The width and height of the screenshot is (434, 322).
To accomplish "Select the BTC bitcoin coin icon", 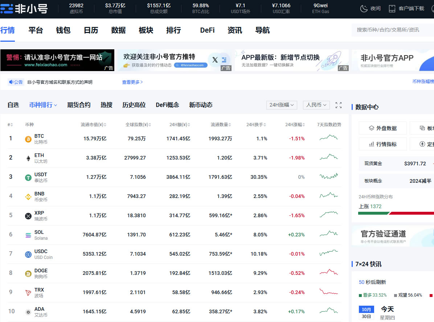I will [x=28, y=139].
